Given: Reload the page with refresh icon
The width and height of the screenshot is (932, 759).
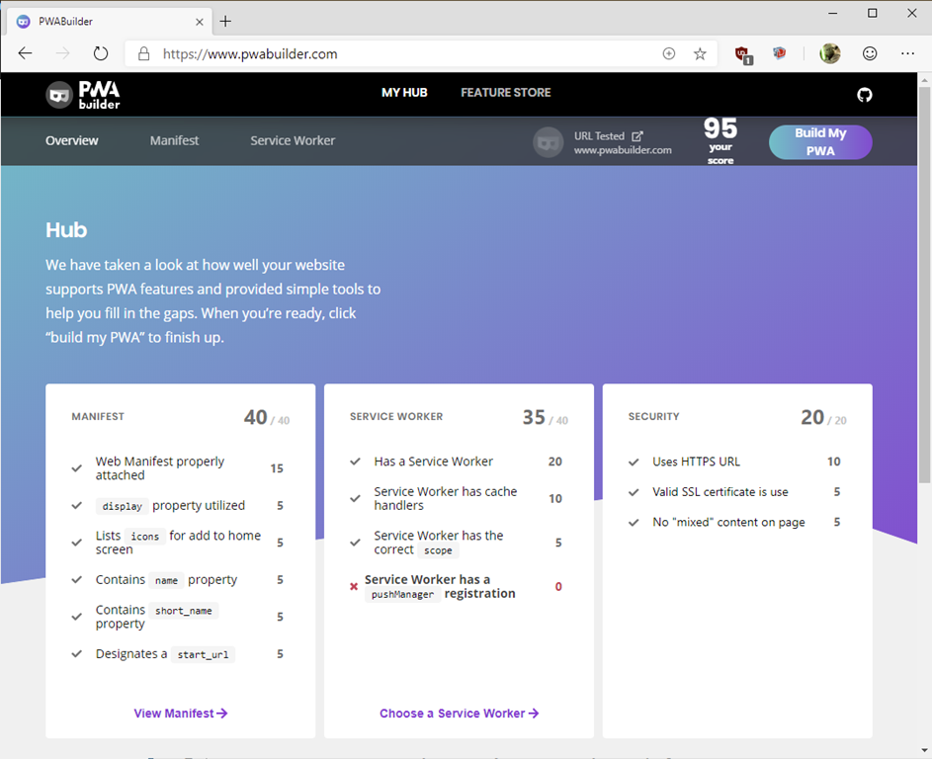Looking at the screenshot, I should [101, 53].
